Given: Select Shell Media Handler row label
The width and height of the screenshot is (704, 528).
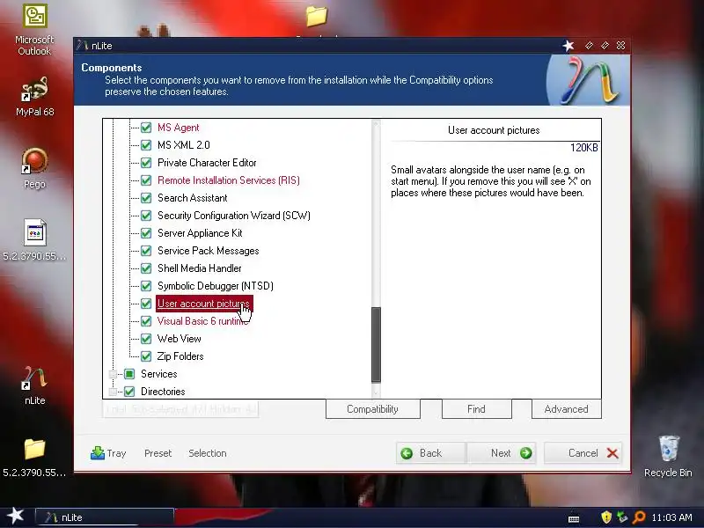Looking at the screenshot, I should [x=200, y=268].
